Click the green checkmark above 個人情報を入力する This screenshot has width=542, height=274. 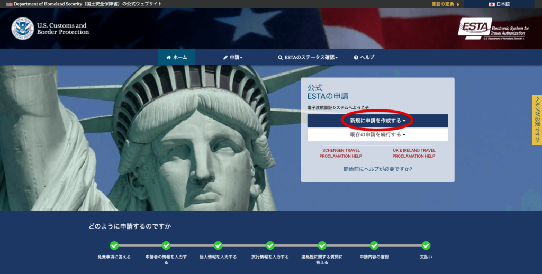point(218,245)
